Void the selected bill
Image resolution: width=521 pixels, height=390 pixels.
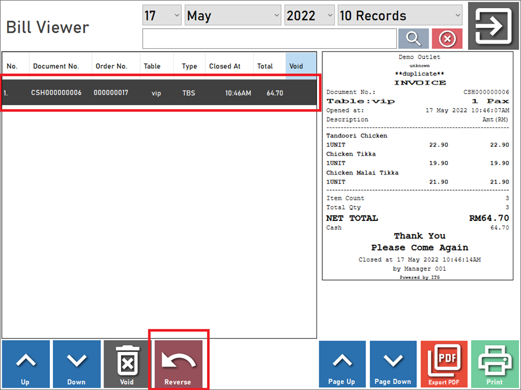127,364
